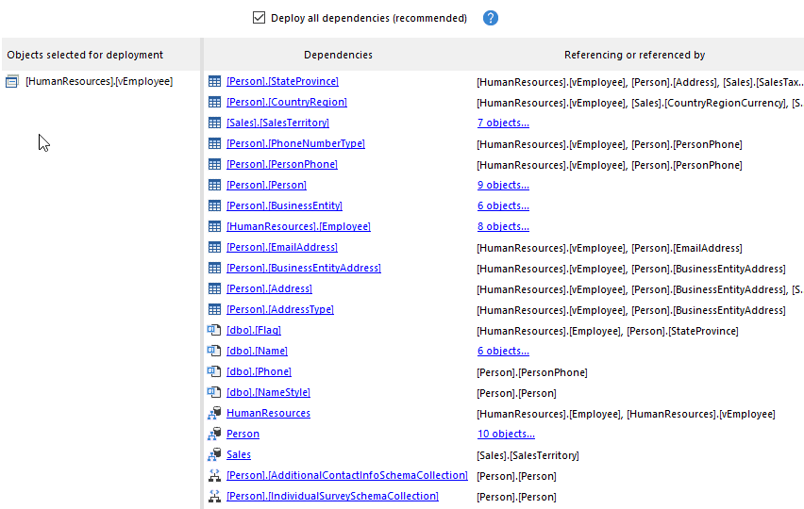This screenshot has height=509, width=804.
Task: Click the view icon beside [HumanResources].[vEmployee]
Action: tap(12, 82)
